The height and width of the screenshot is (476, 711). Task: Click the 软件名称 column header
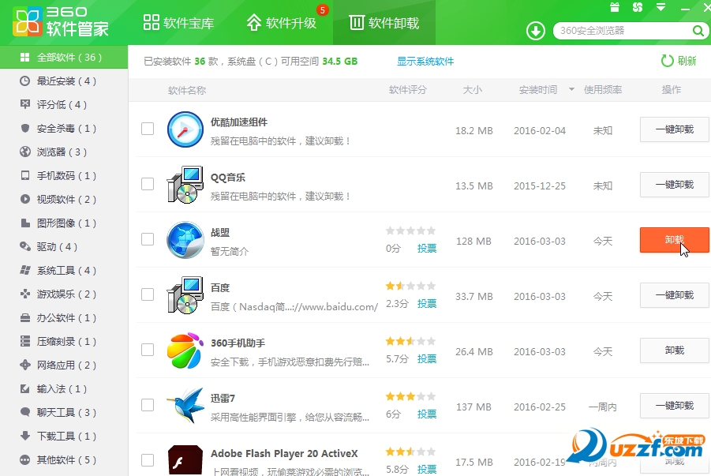click(x=187, y=90)
